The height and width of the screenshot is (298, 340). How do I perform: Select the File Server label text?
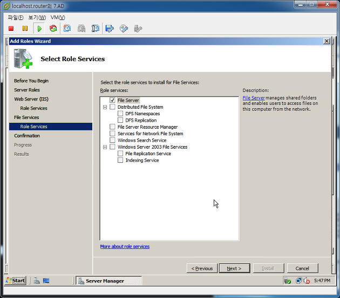tap(128, 100)
